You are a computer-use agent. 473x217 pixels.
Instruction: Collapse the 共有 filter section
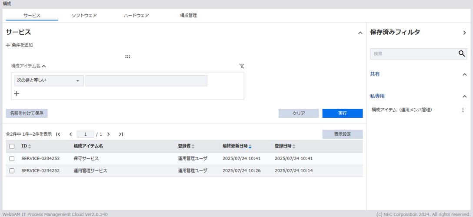click(x=464, y=74)
